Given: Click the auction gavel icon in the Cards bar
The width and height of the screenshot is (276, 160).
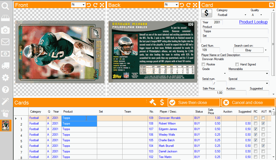Looking at the screenshot, I should coord(153,102).
